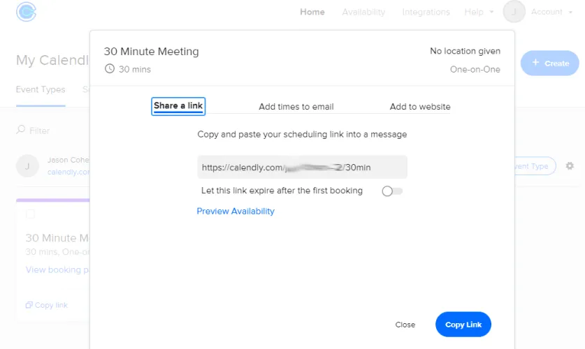Open the Add to website tab
Viewport: 585px width, 349px height.
pyautogui.click(x=420, y=107)
